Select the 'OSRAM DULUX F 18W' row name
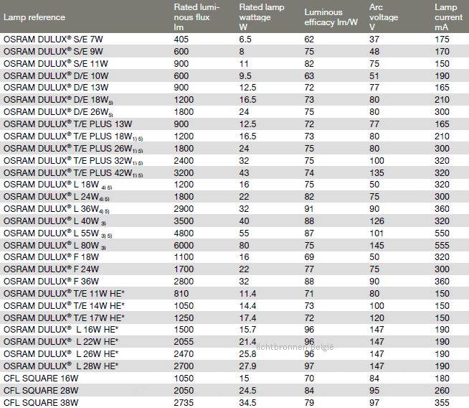This screenshot has width=469, height=408. 51,257
